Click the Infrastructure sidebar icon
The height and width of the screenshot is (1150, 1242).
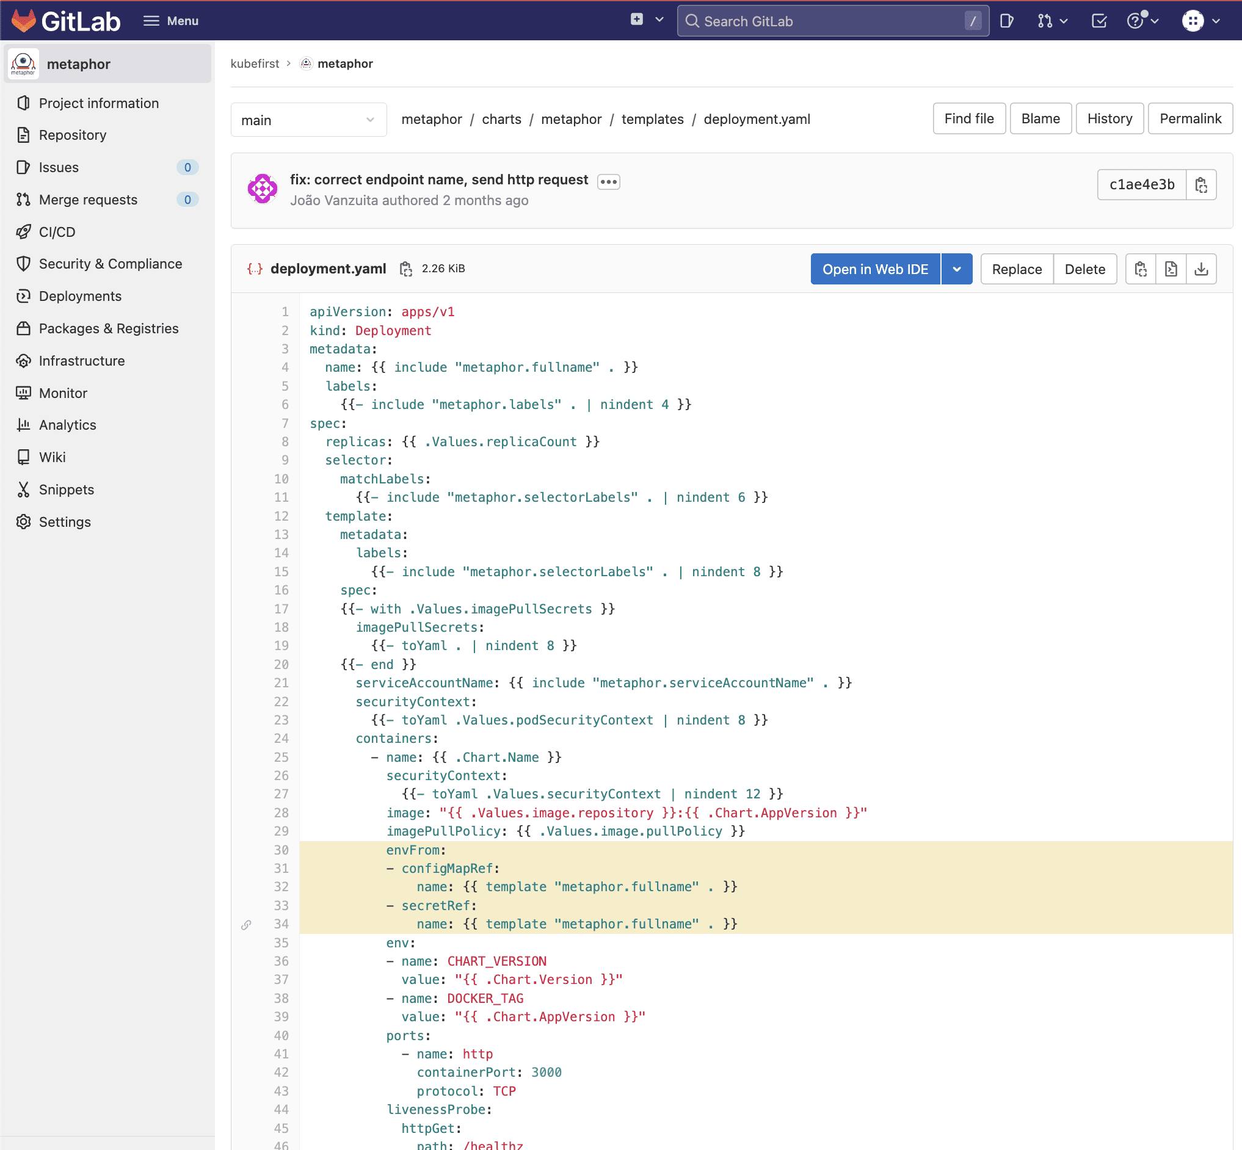point(24,361)
